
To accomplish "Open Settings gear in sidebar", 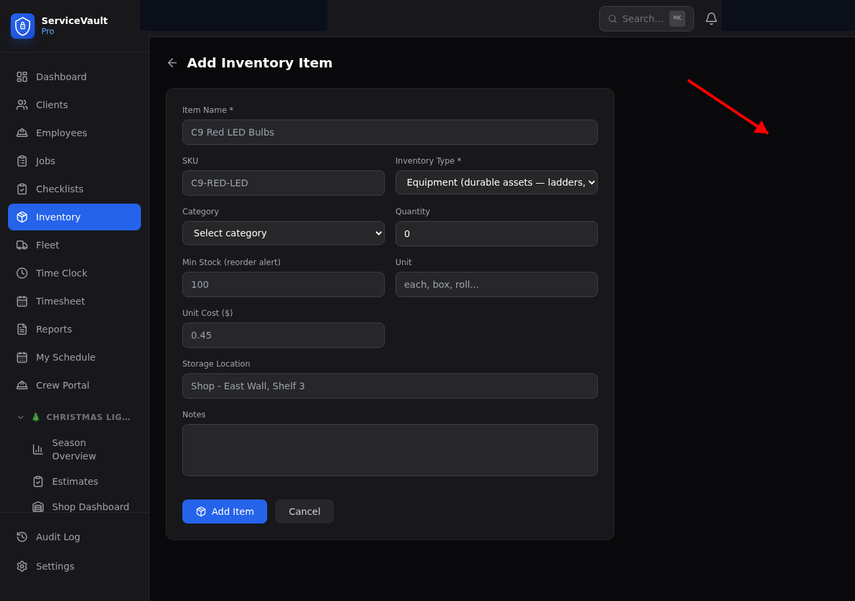I will click(22, 566).
